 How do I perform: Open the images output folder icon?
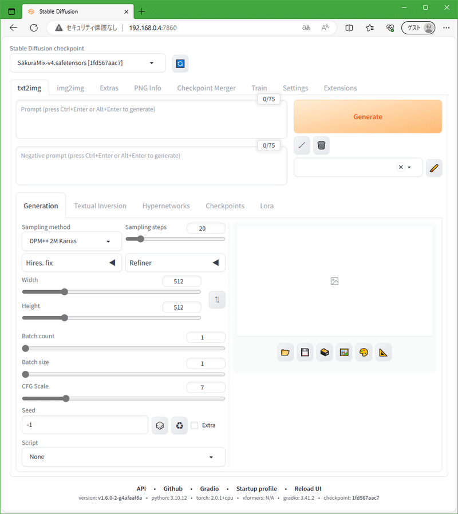click(x=285, y=353)
